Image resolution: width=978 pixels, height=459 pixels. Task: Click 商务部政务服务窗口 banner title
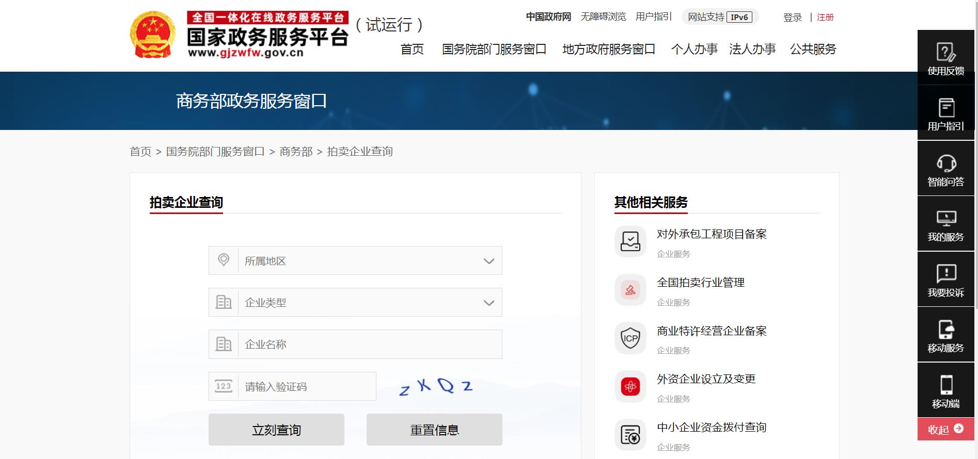(251, 101)
